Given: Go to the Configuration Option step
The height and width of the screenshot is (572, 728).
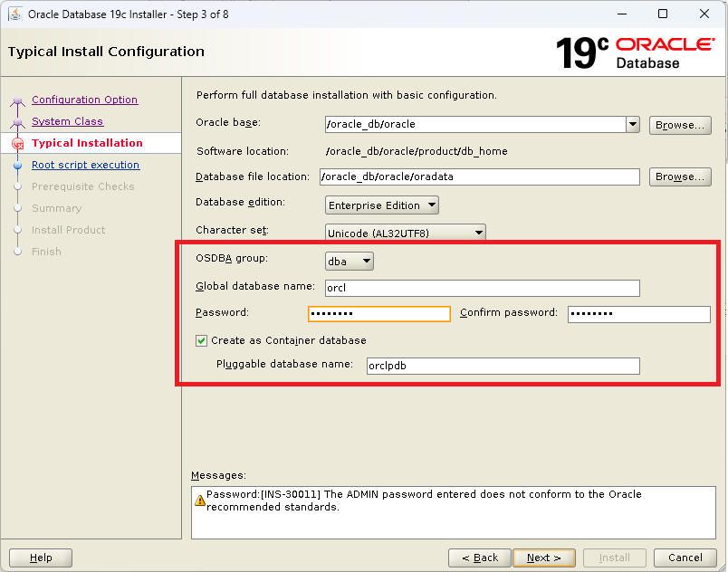Looking at the screenshot, I should [x=84, y=100].
